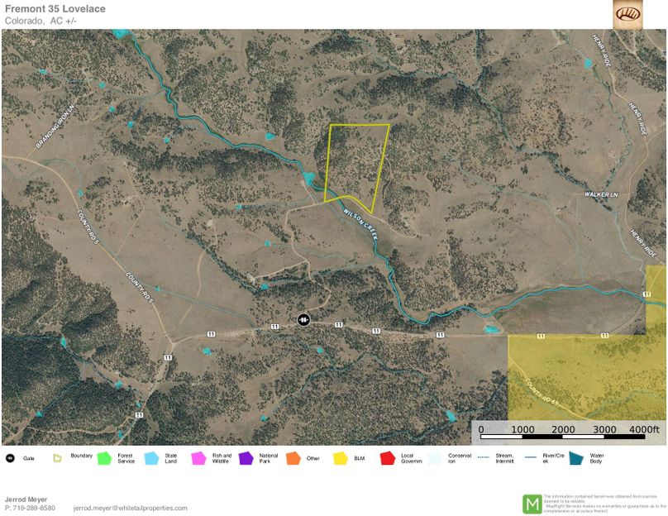Click the Gate symbol in the legend

click(10, 457)
